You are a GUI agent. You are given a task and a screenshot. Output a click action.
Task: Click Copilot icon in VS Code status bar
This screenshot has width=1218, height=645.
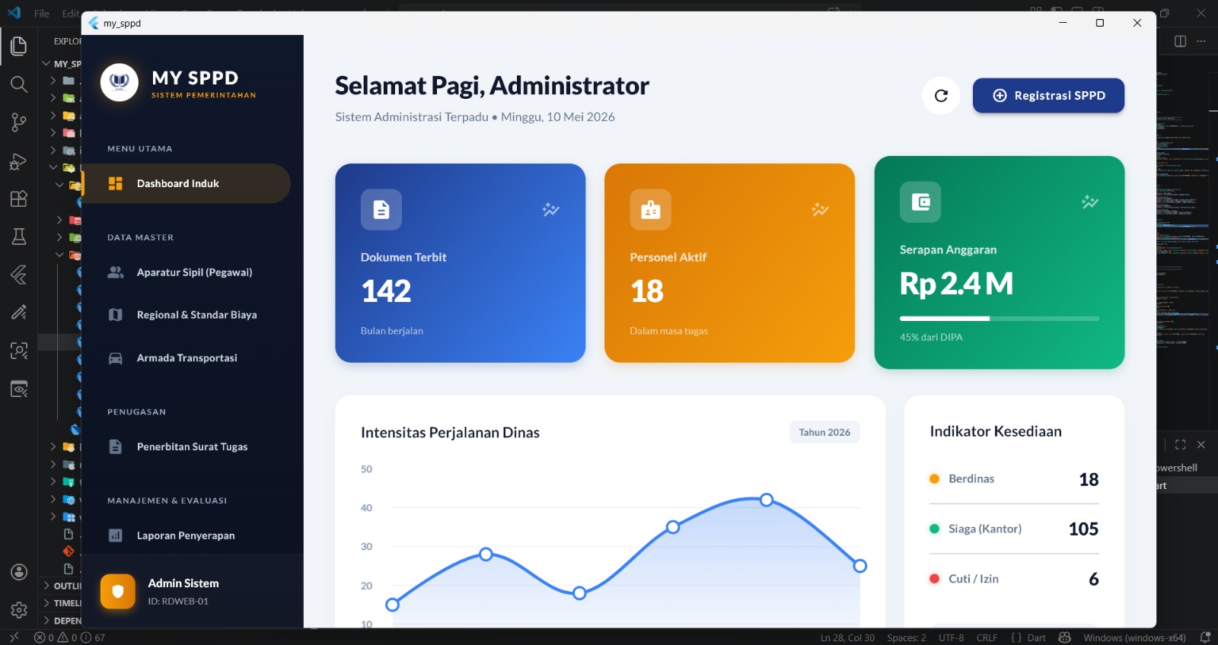(1065, 637)
